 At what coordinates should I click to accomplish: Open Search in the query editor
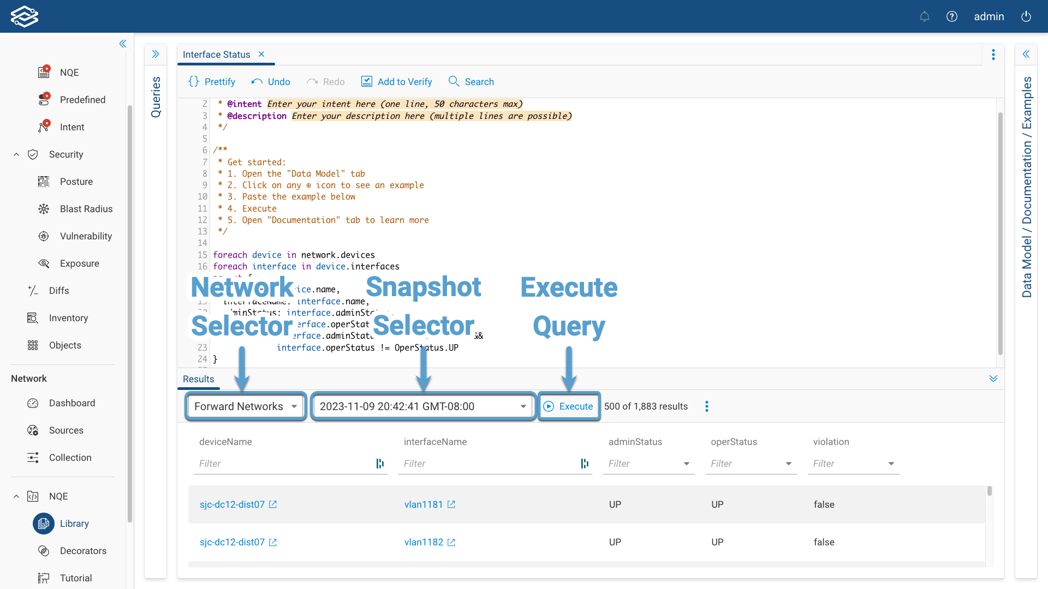471,82
